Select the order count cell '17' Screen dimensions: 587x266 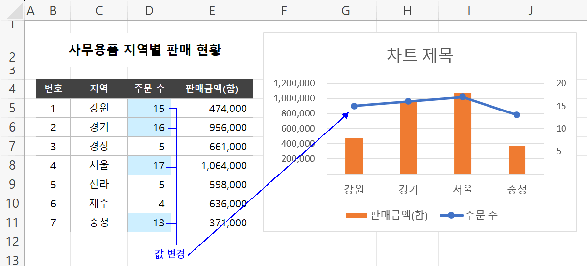click(149, 165)
